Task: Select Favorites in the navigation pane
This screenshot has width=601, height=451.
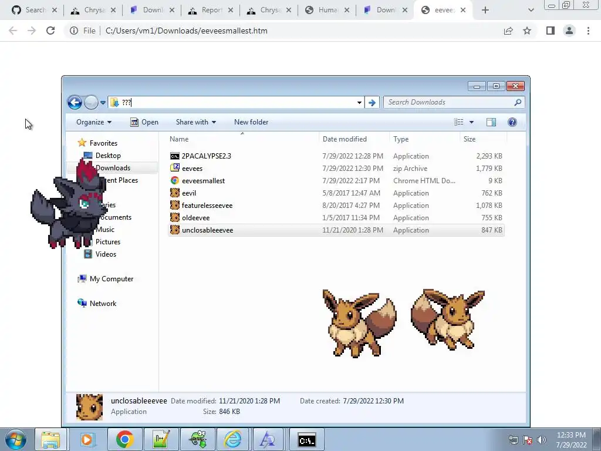Action: pos(103,143)
